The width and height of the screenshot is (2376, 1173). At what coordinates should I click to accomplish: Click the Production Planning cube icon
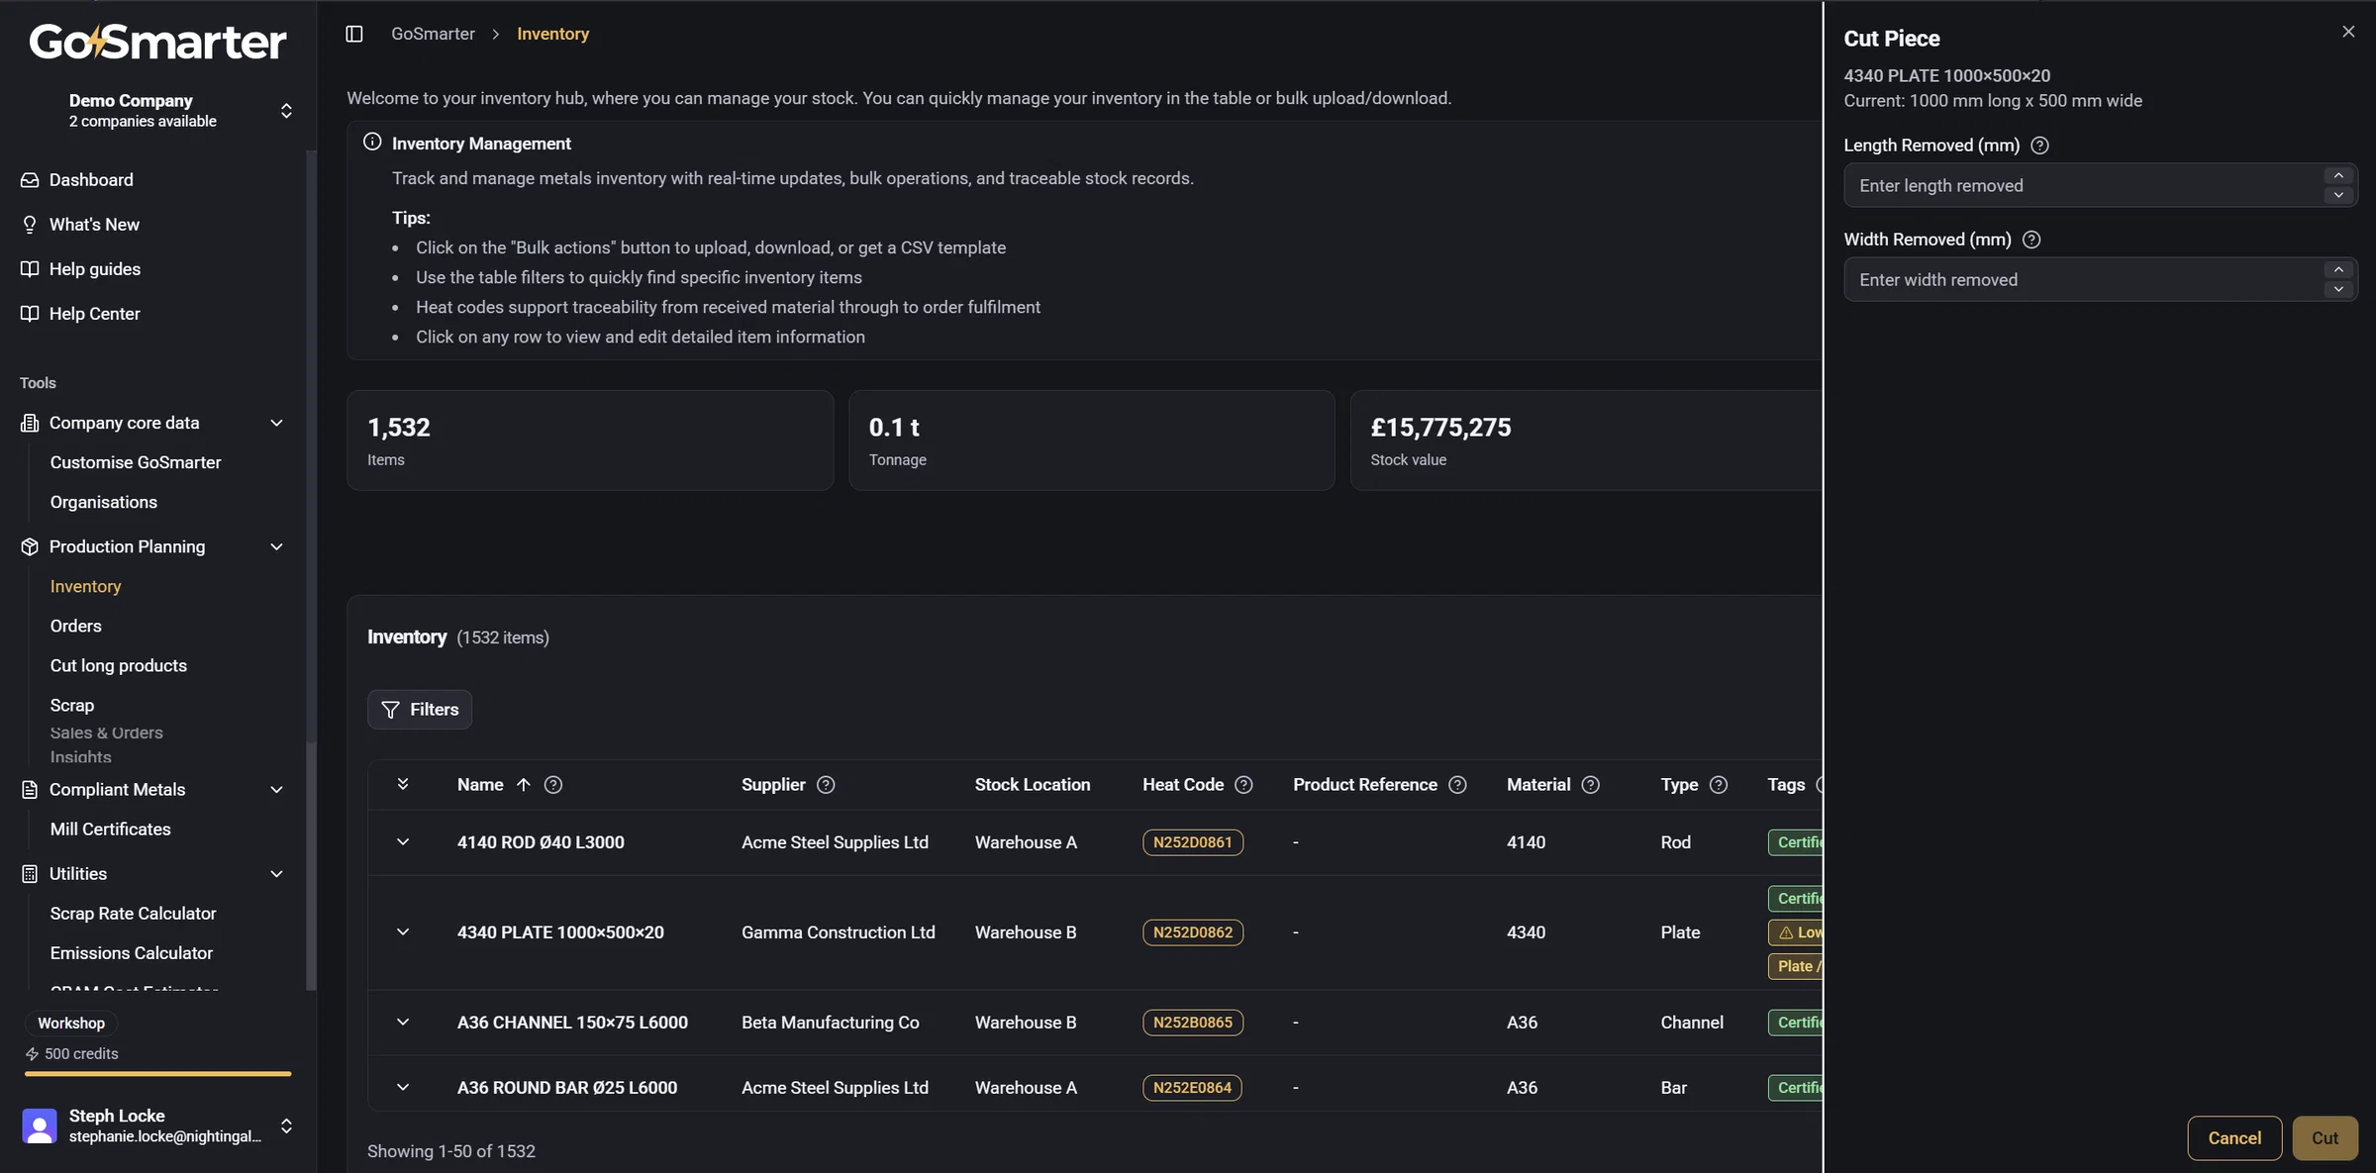pyautogui.click(x=30, y=546)
